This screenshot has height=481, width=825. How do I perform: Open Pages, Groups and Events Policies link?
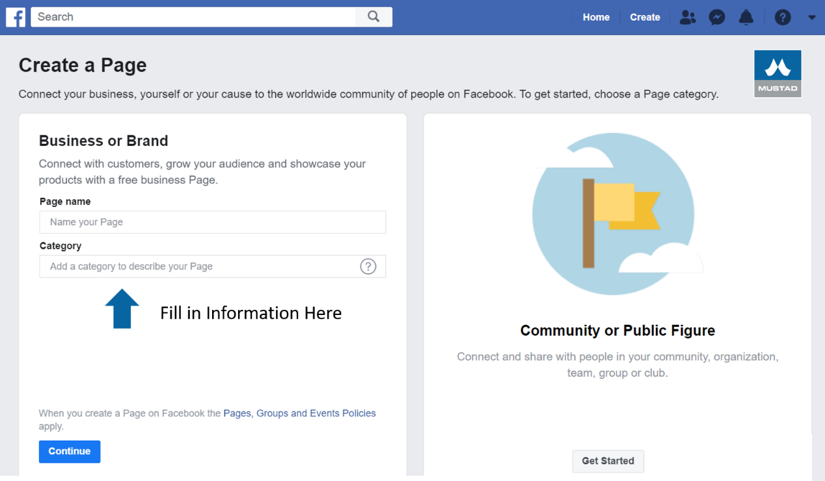pos(299,413)
